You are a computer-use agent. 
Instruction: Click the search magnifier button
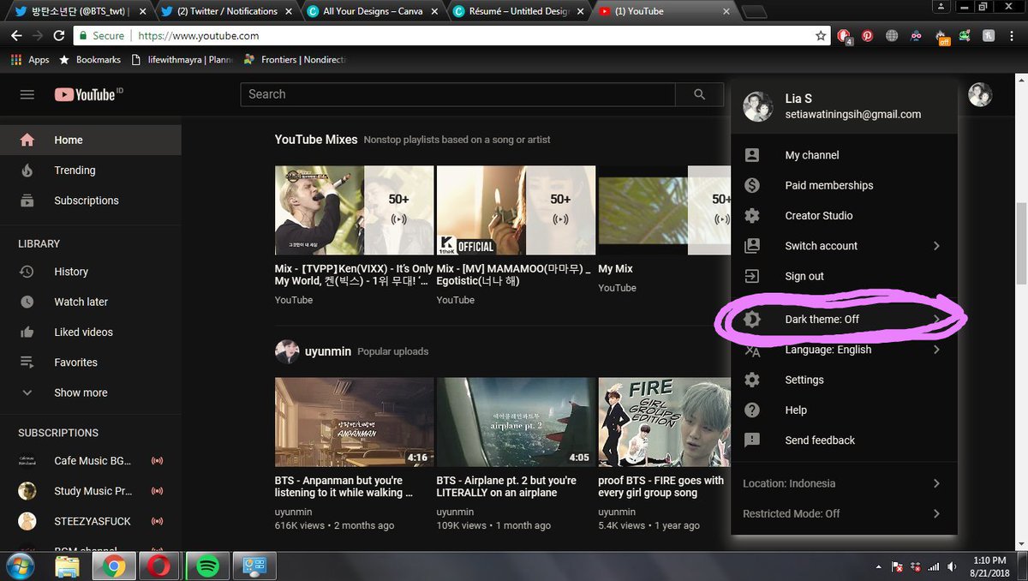click(700, 94)
